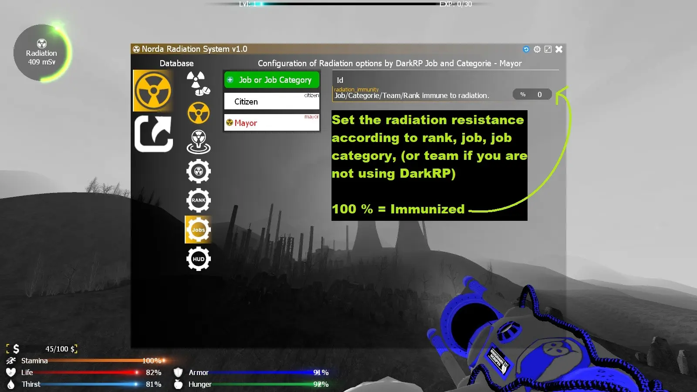The image size is (697, 392).
Task: Select the Citizen job entry
Action: click(x=272, y=101)
